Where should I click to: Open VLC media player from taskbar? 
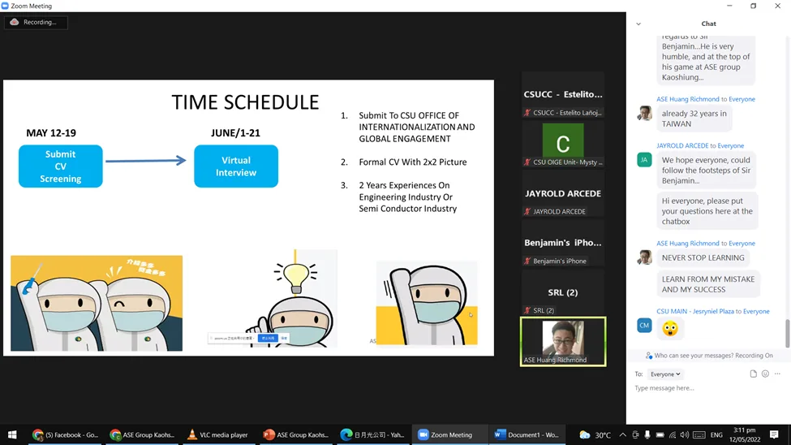[x=217, y=435]
